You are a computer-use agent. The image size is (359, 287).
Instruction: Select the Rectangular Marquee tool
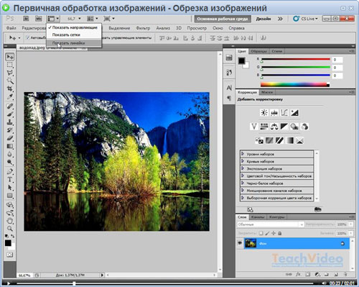(10, 65)
